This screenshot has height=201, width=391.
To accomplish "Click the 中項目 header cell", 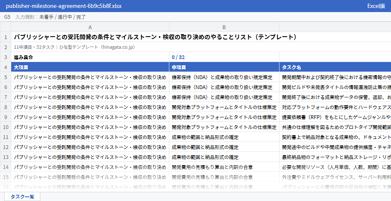I will click(x=224, y=67).
